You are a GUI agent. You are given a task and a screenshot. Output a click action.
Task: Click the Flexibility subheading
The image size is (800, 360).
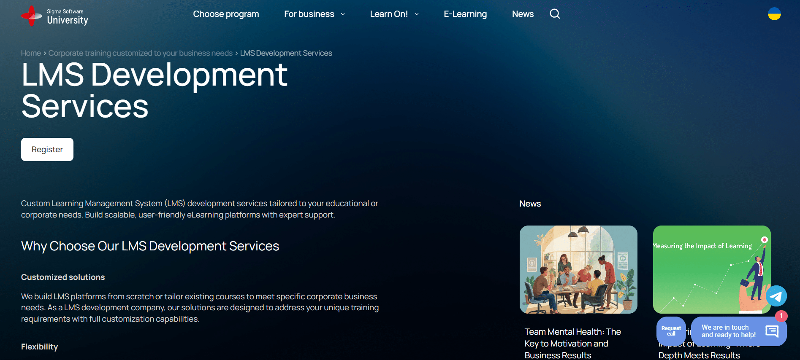click(40, 347)
